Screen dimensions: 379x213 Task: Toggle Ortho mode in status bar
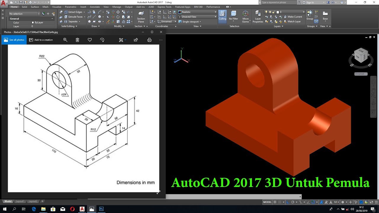[288, 202]
